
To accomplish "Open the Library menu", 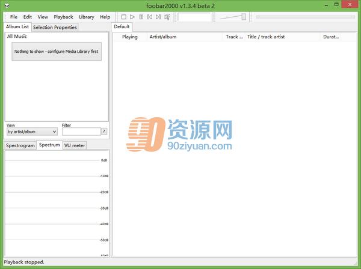I will coord(87,17).
